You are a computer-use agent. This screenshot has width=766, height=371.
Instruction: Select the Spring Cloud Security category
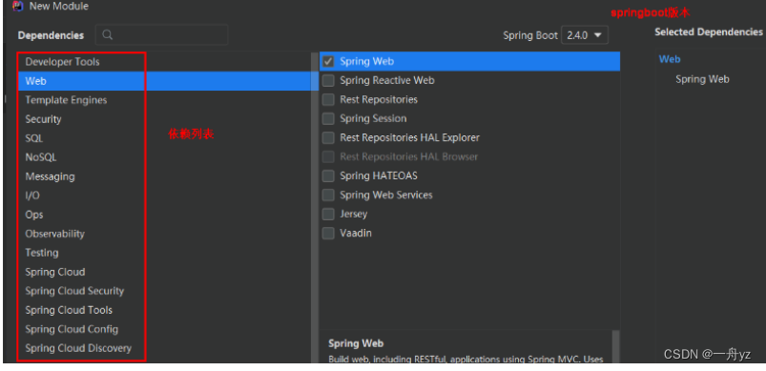(74, 291)
